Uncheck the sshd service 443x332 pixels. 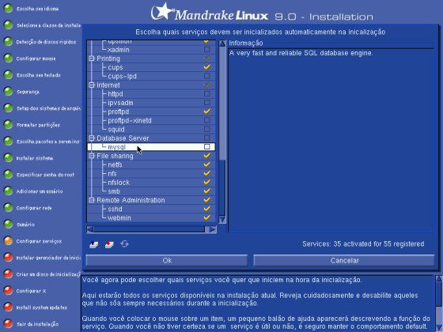[x=206, y=209]
